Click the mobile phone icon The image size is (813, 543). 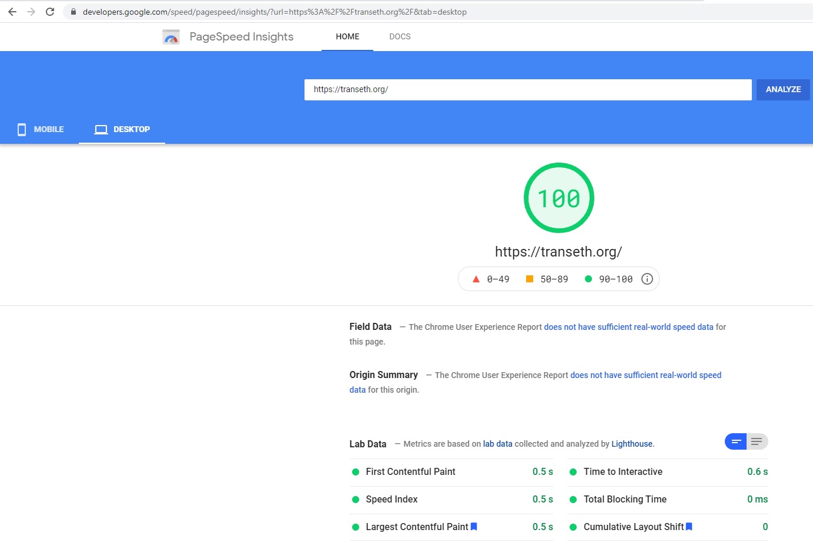coord(22,129)
